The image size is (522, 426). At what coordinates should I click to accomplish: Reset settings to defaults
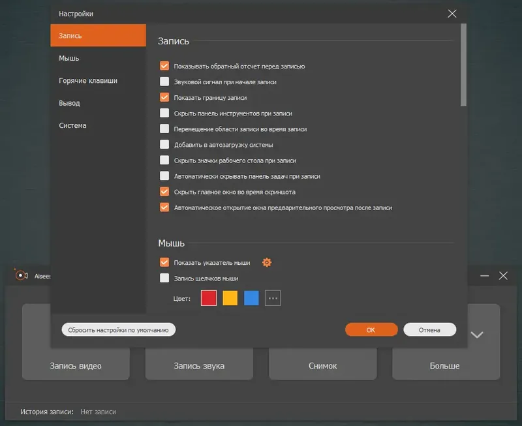[x=118, y=329]
